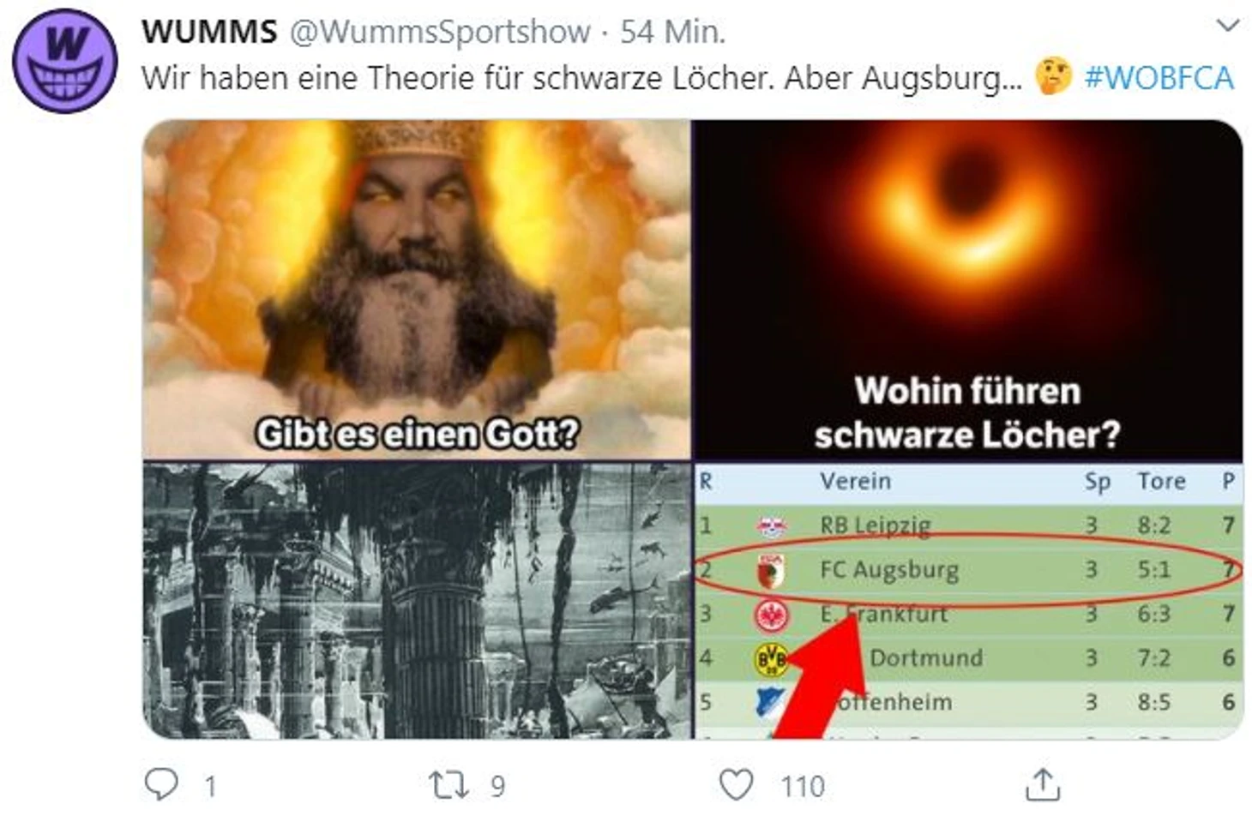1252x816 pixels.
Task: Open the Bundesliga table image
Action: (968, 600)
